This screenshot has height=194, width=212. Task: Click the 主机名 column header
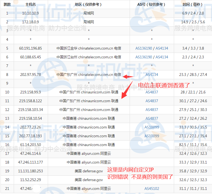pyautogui.click(x=30, y=5)
